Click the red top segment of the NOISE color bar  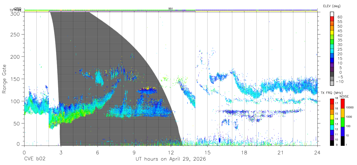point(343,104)
